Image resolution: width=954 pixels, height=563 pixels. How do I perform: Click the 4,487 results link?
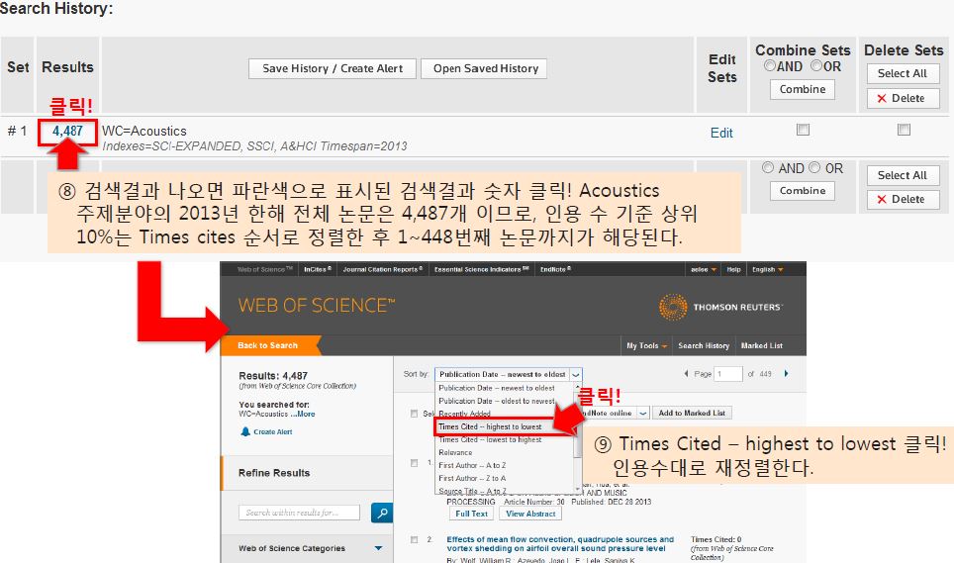[x=67, y=132]
